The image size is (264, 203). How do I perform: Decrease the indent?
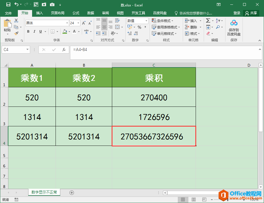(x=98, y=33)
